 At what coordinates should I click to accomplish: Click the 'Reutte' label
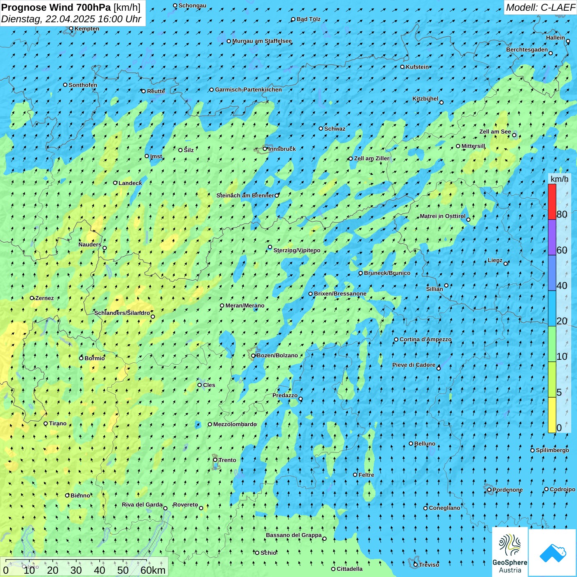[x=156, y=91]
